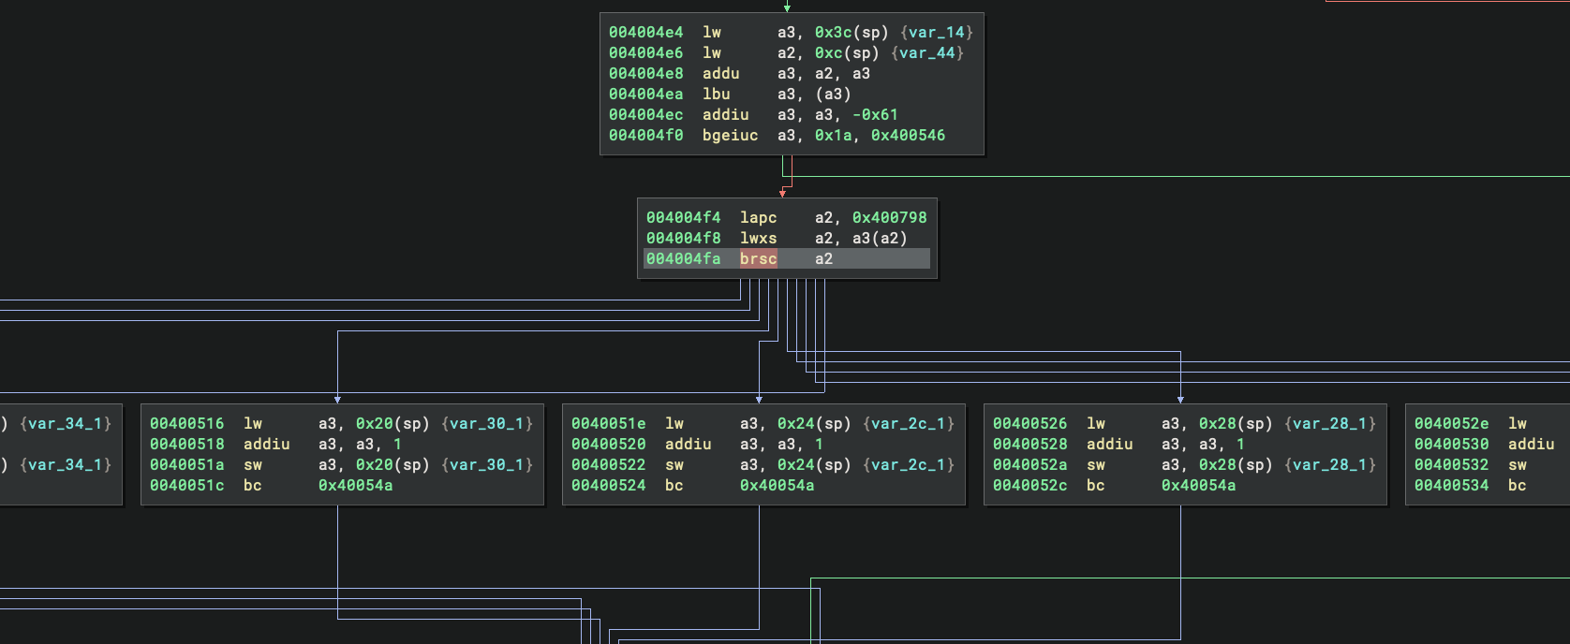1570x644 pixels.
Task: Follow the 0x400798 address reference
Action: coord(890,218)
